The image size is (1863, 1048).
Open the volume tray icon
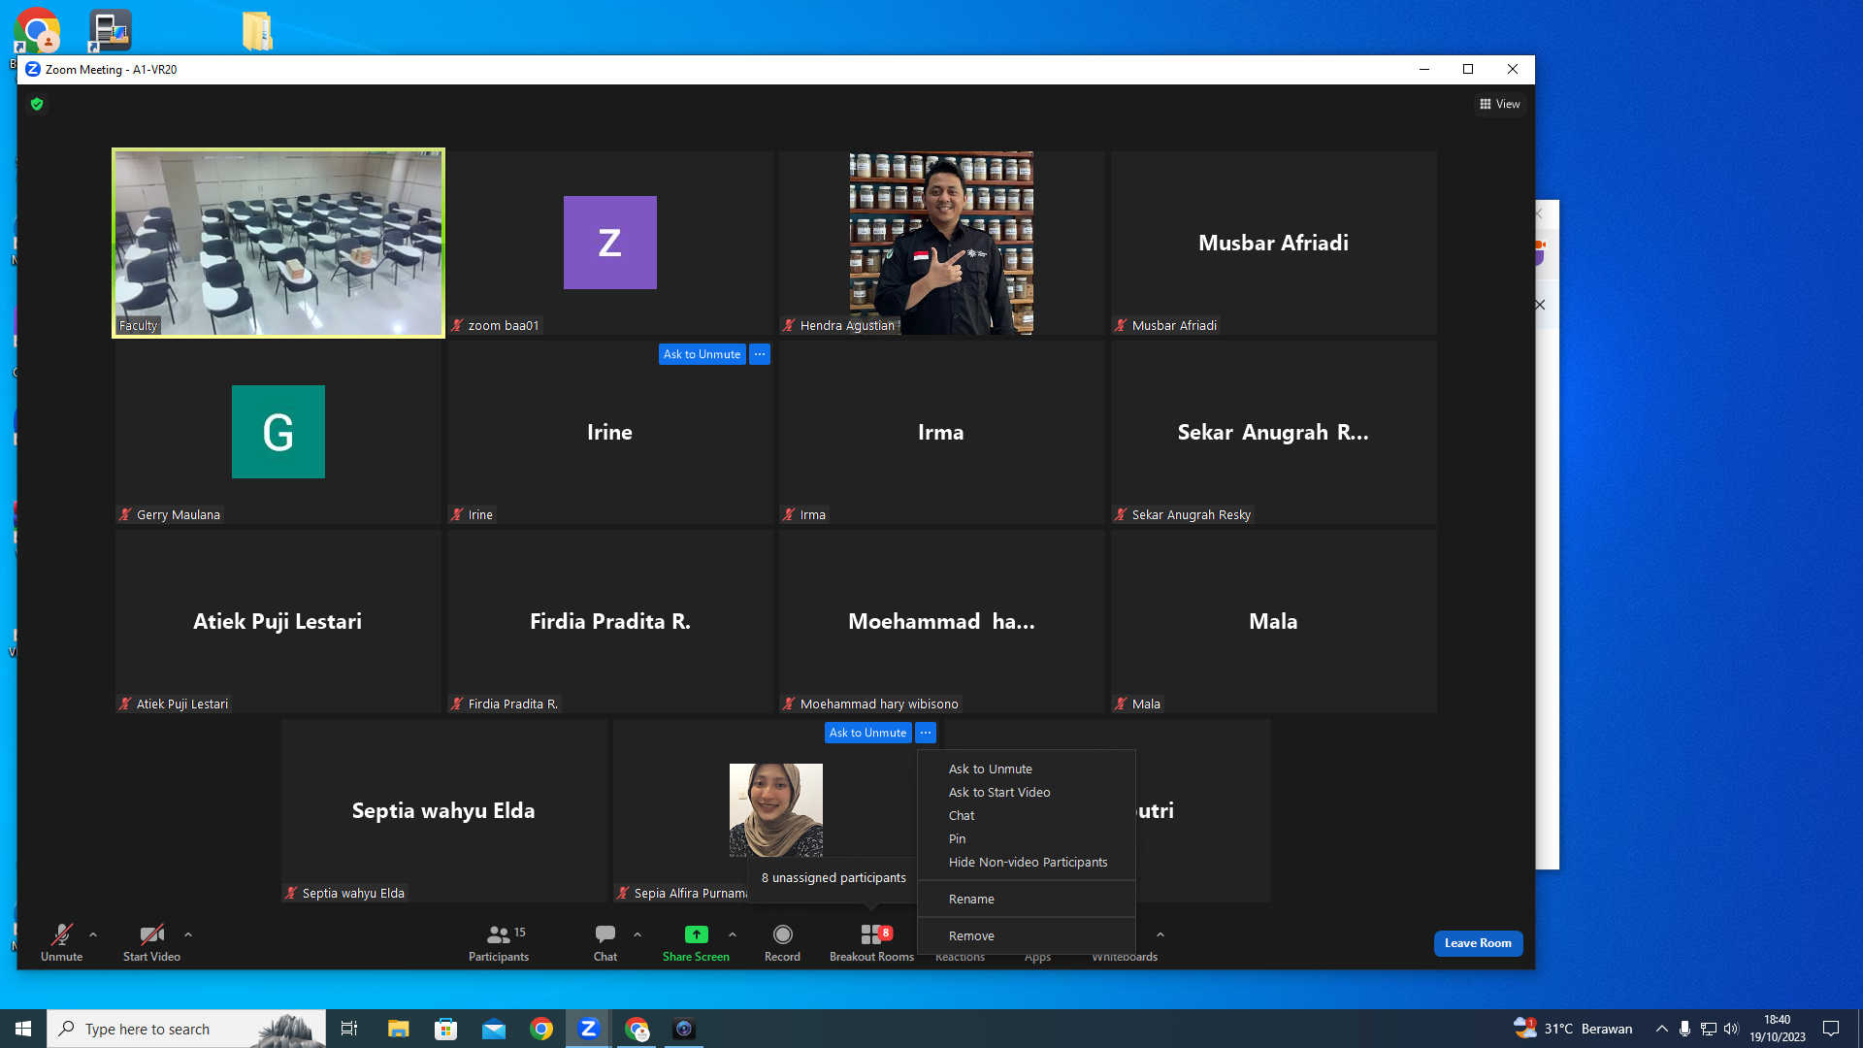point(1731,1029)
